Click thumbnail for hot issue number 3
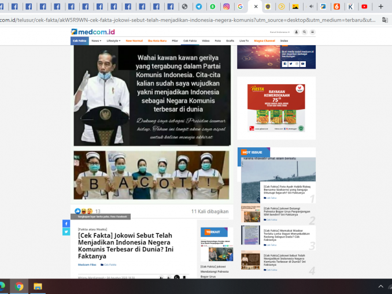Screen dimensions: 392x294 (x=250, y=235)
